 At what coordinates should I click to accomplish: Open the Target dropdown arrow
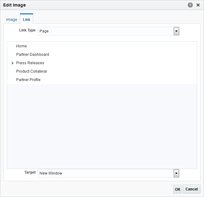point(176,173)
